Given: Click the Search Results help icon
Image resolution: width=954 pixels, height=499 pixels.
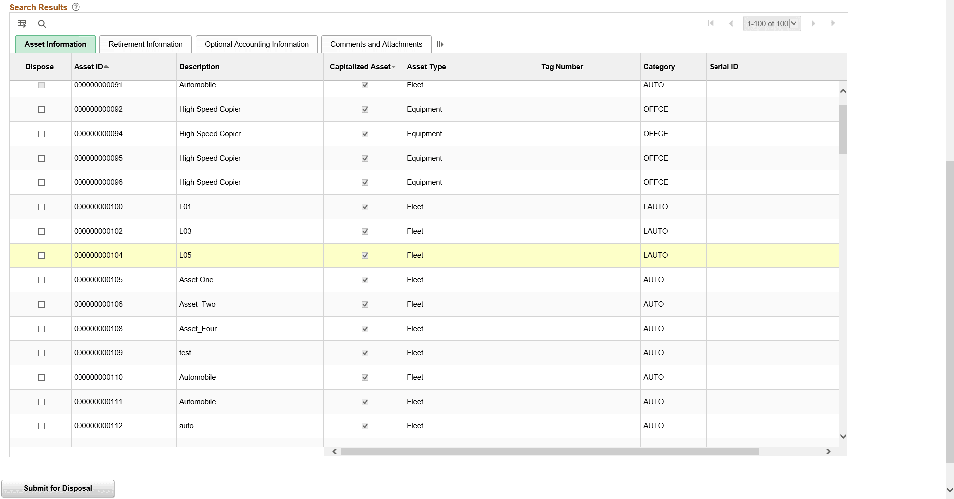Looking at the screenshot, I should (x=76, y=7).
